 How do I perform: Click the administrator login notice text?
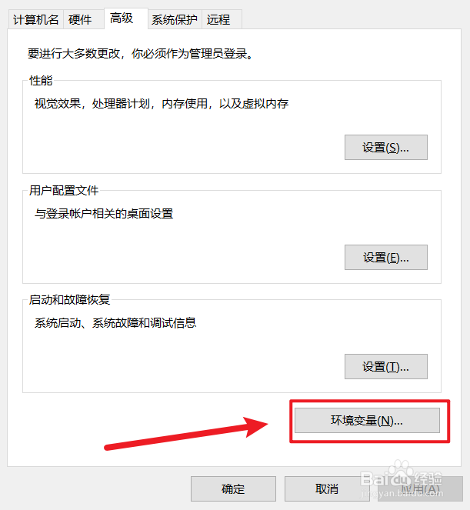pos(140,54)
